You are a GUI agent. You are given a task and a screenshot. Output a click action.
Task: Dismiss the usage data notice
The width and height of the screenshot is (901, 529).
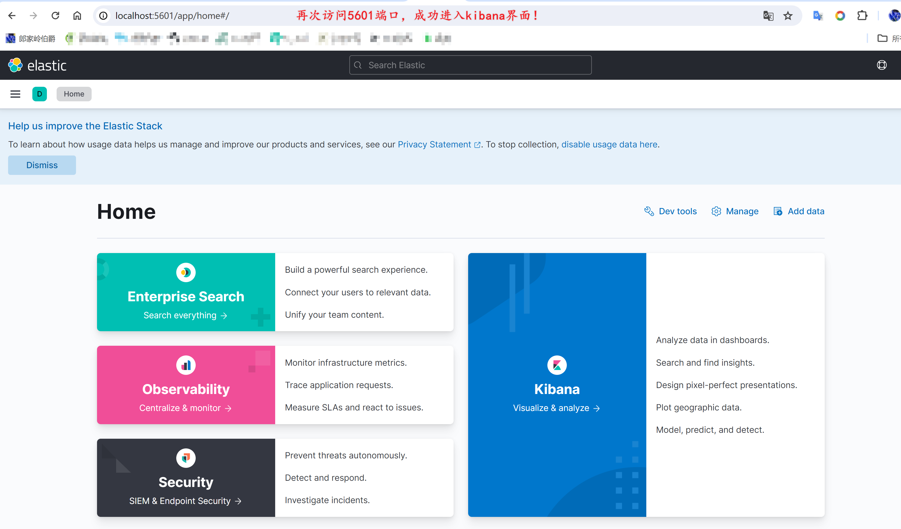tap(42, 165)
